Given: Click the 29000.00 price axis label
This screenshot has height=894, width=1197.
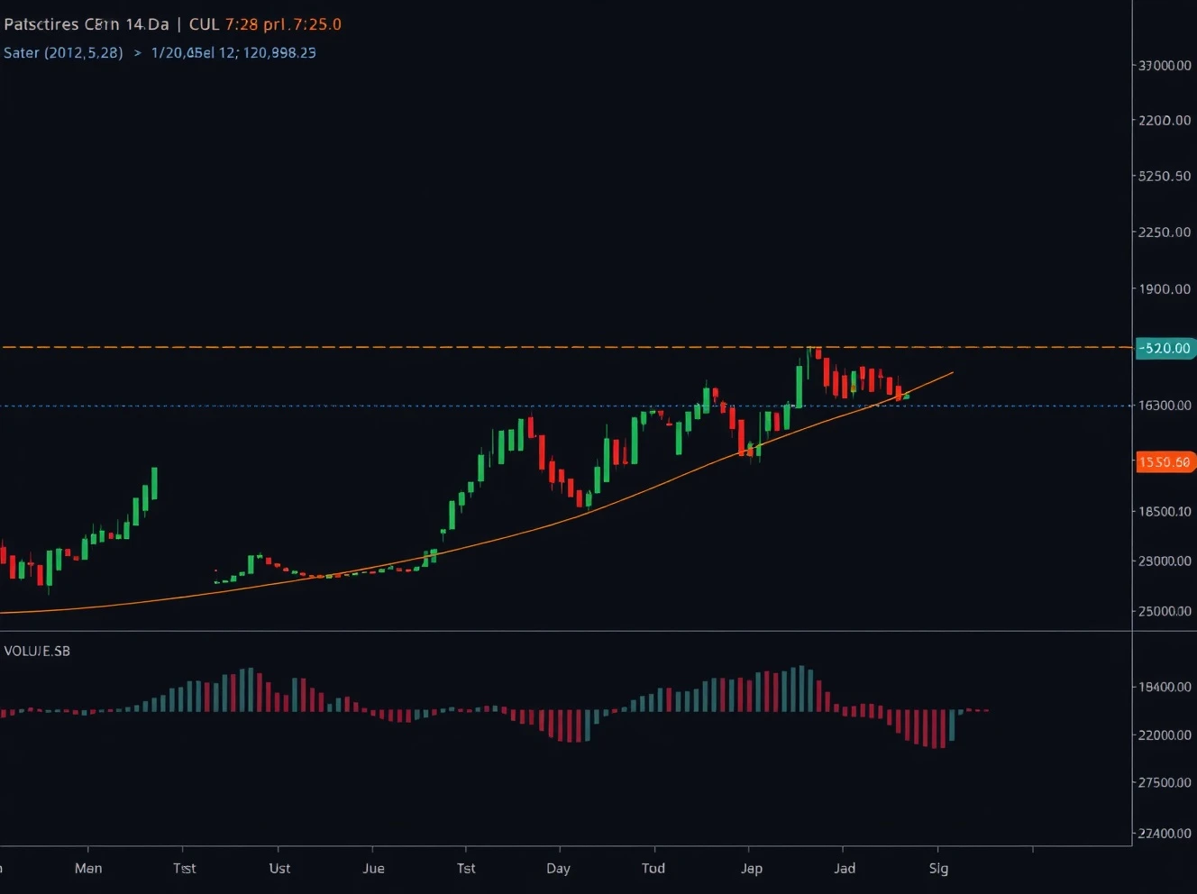Looking at the screenshot, I should click(x=1165, y=561).
